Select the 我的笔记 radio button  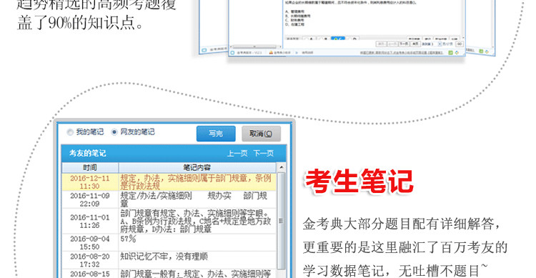click(70, 132)
